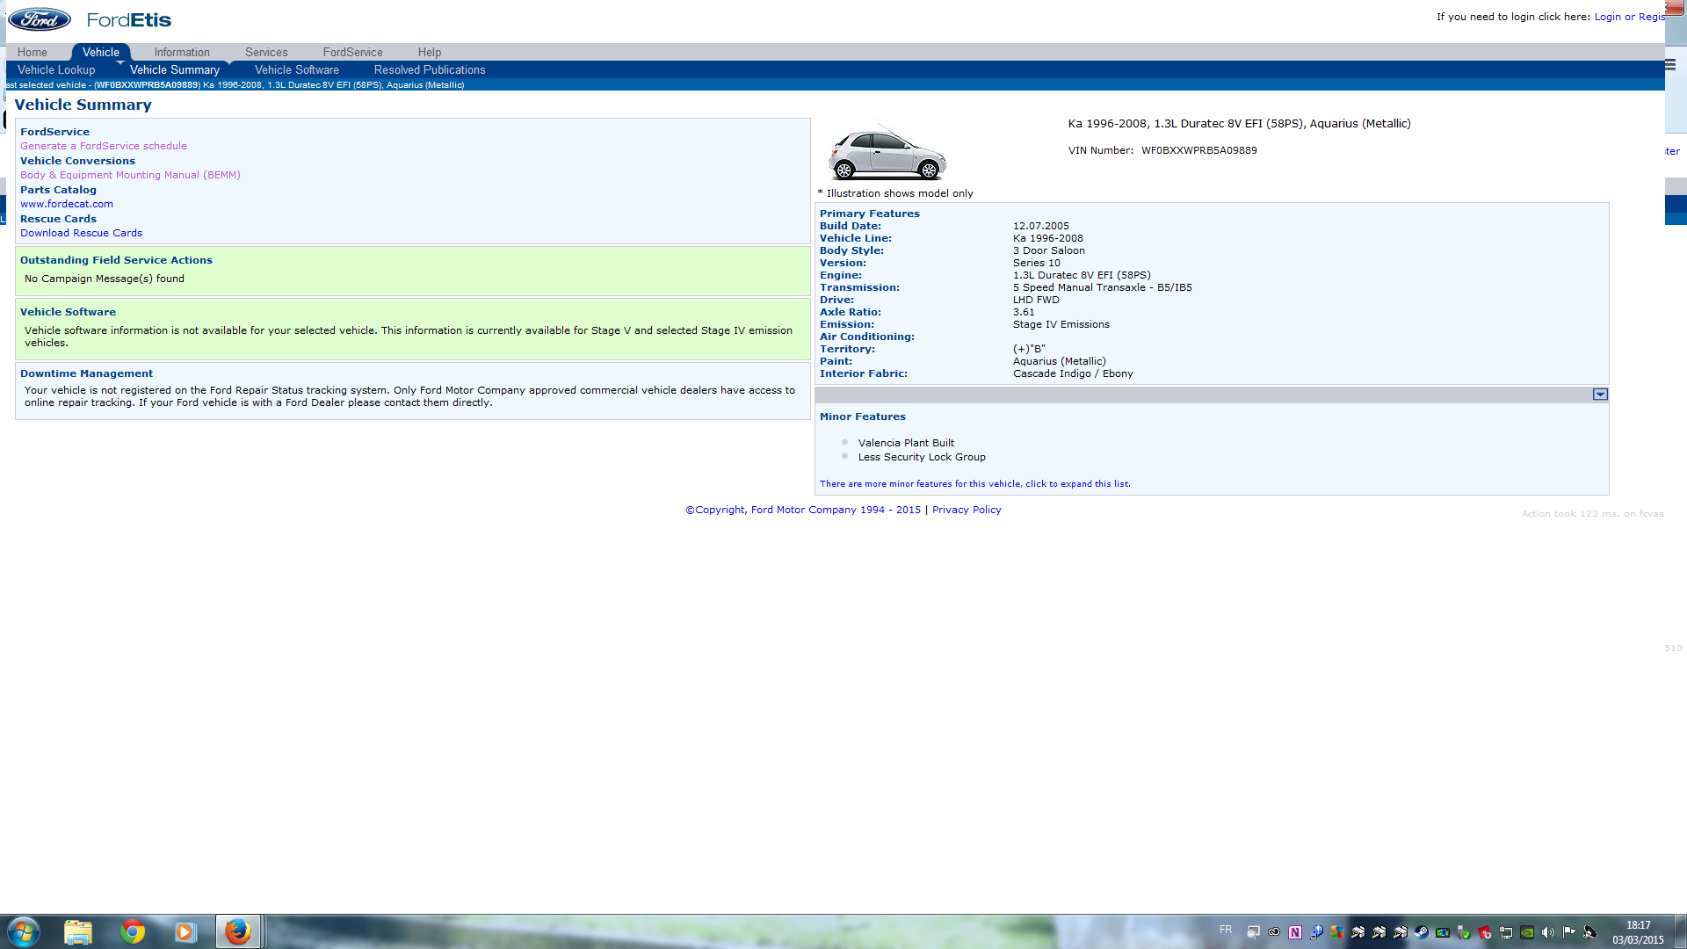The height and width of the screenshot is (949, 1687).
Task: Click the VIN WF0BXXWPRB5A09889 text
Action: tap(1199, 150)
